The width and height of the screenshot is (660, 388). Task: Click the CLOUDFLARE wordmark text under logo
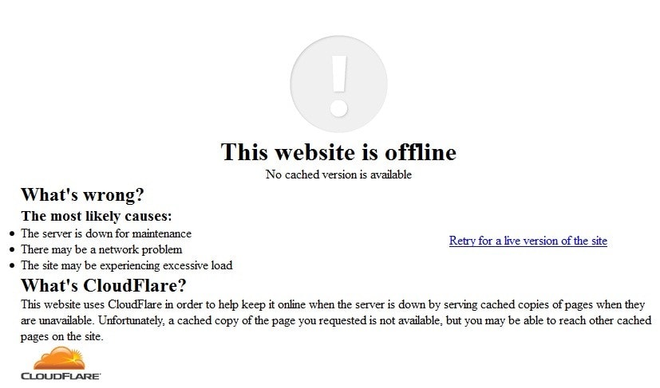click(x=61, y=376)
